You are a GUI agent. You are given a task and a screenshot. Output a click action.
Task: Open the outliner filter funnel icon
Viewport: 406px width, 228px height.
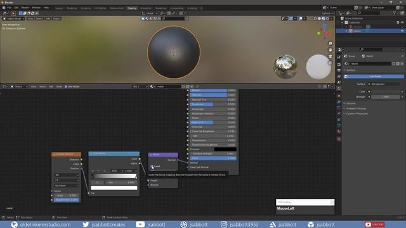pos(394,13)
